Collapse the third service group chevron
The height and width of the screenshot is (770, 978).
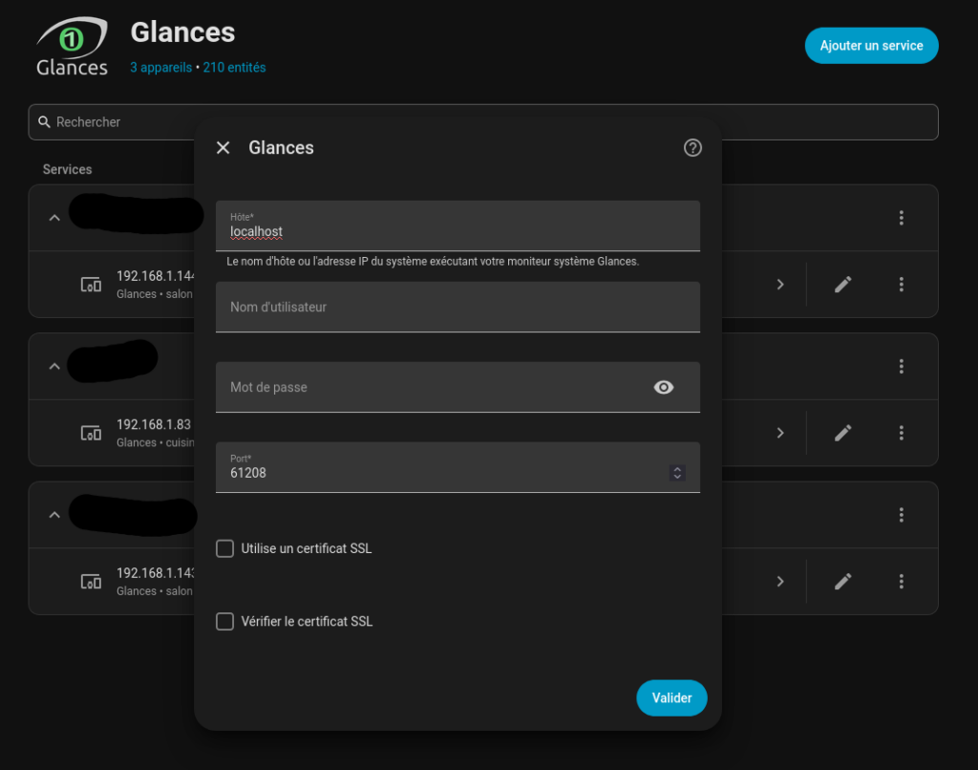pyautogui.click(x=54, y=515)
